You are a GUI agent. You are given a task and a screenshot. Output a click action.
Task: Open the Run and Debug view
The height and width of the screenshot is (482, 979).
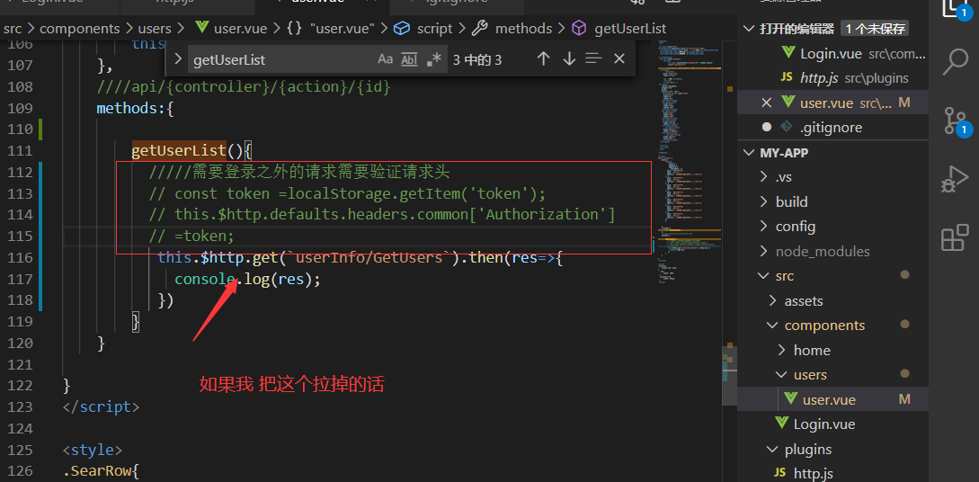955,179
